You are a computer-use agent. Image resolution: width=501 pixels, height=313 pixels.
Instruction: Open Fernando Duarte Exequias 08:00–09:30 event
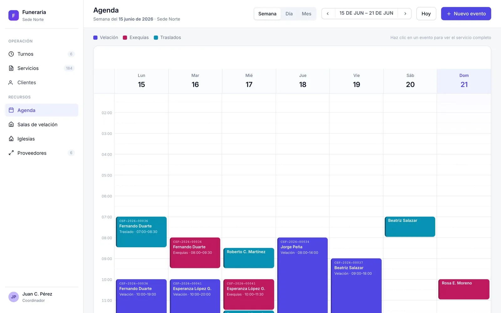[x=195, y=253]
